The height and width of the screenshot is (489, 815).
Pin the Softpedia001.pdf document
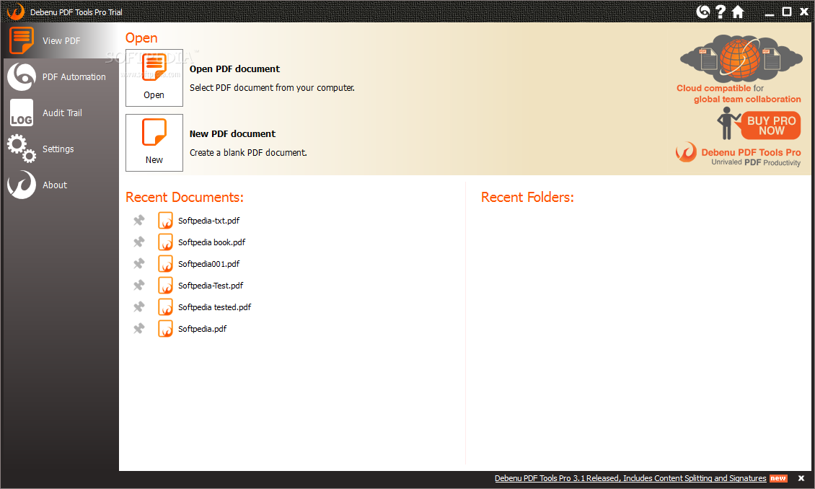pos(138,264)
